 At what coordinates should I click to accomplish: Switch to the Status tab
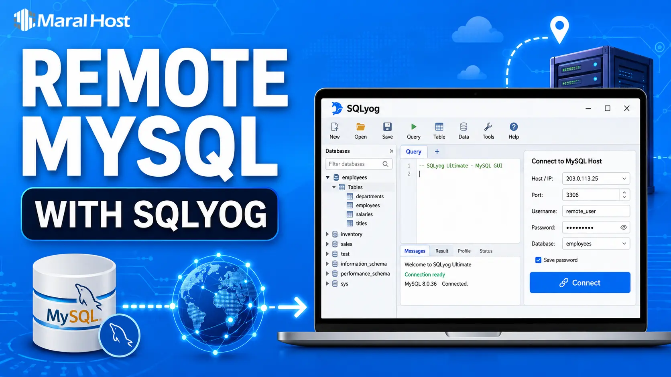pyautogui.click(x=486, y=251)
